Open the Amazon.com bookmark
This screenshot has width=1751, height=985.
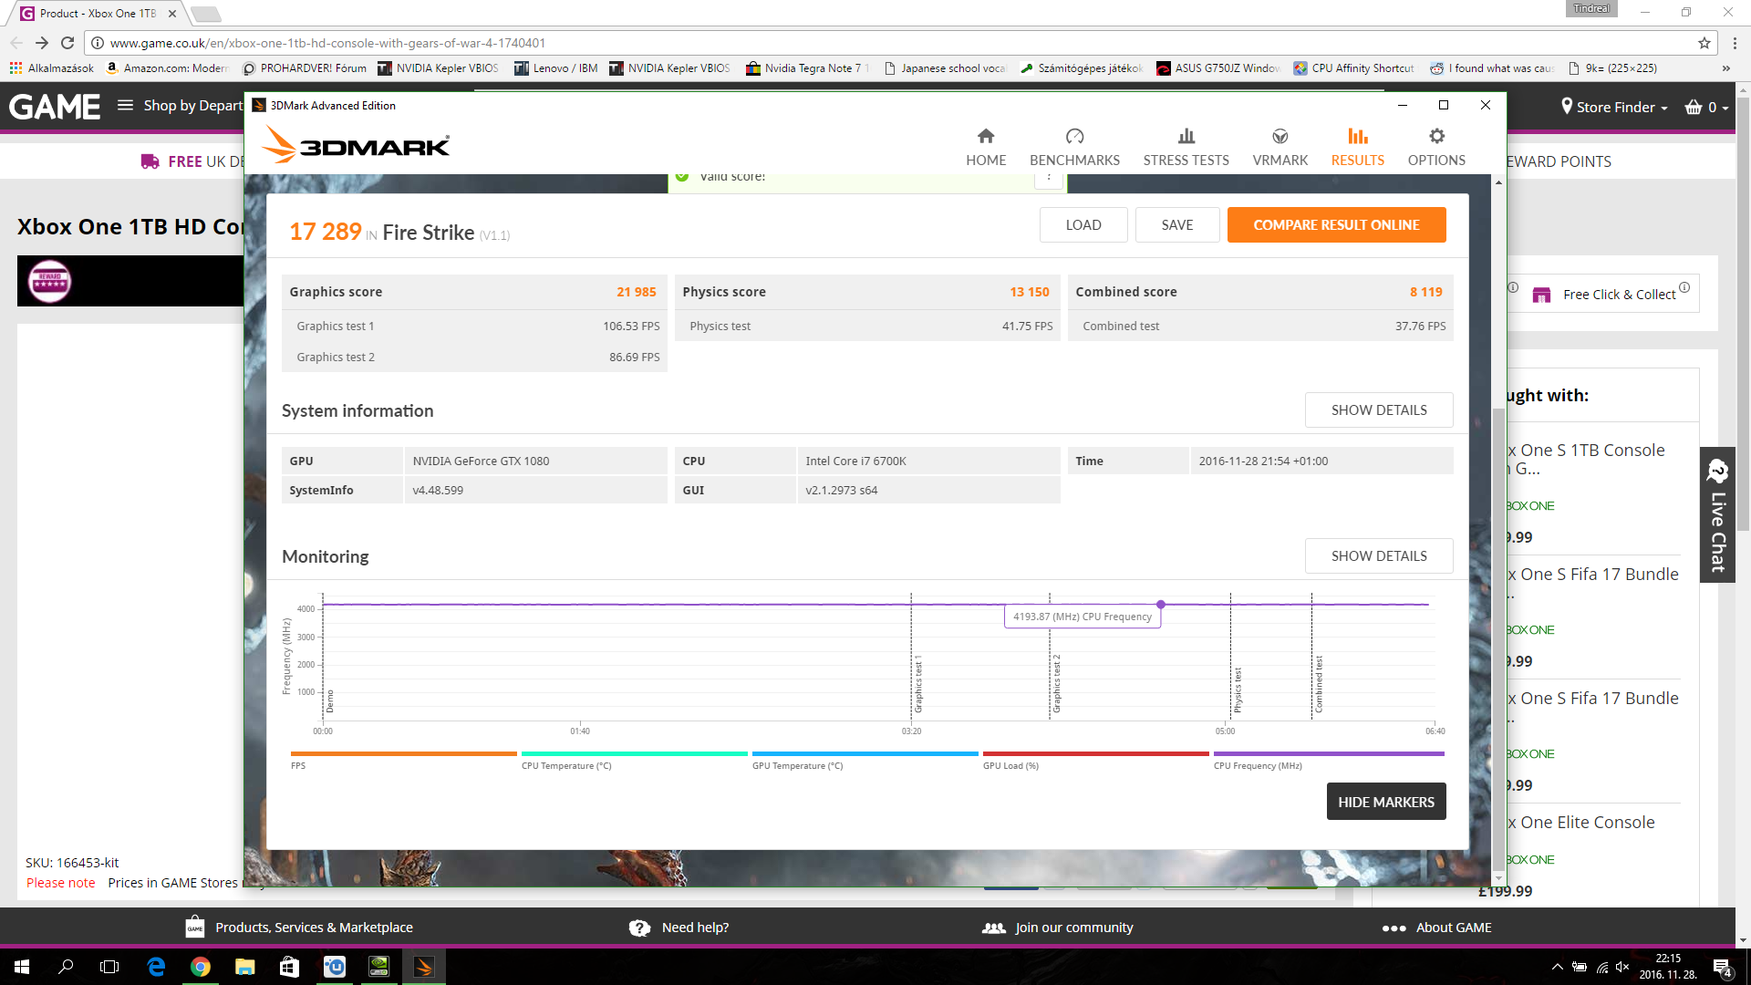pyautogui.click(x=167, y=68)
